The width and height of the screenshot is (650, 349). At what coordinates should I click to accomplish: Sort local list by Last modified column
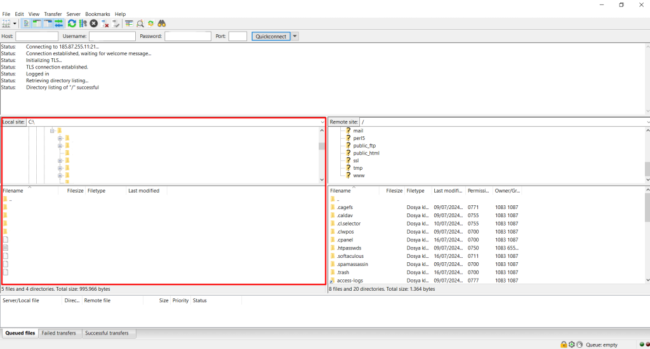(146, 191)
